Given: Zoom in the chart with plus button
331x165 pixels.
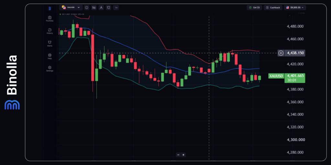Looking at the screenshot, I should point(183,155).
